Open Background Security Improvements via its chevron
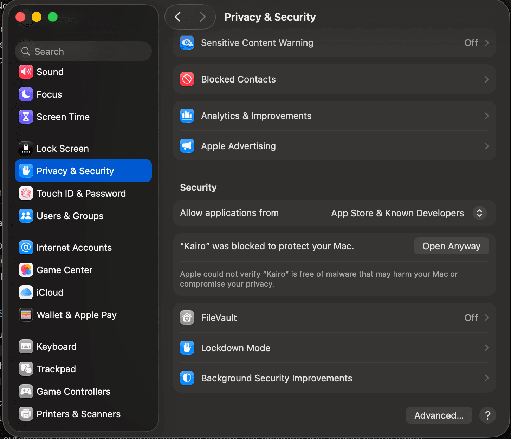The height and width of the screenshot is (439, 511). click(x=487, y=378)
